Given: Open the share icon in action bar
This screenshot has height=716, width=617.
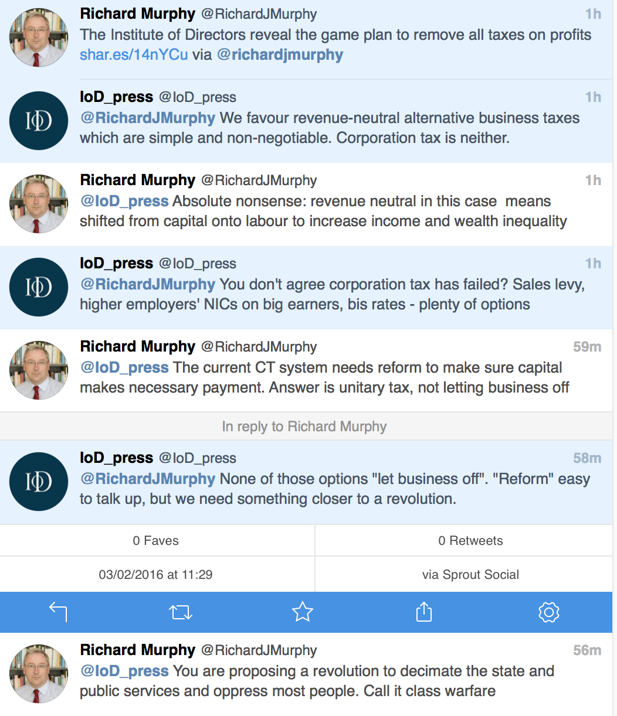Looking at the screenshot, I should (x=424, y=612).
